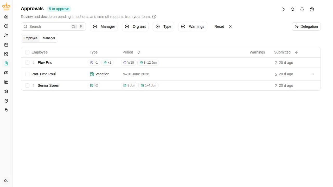Open the people team sidebar icon

coord(6,35)
